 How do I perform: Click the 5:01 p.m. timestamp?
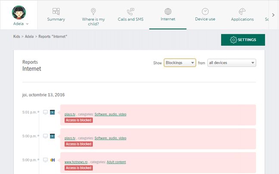(29, 112)
